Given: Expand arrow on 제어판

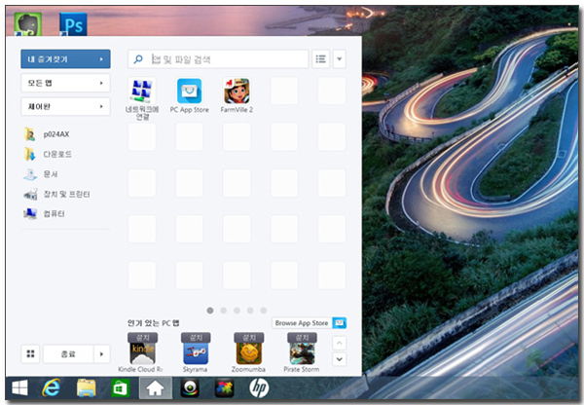Looking at the screenshot, I should click(101, 106).
